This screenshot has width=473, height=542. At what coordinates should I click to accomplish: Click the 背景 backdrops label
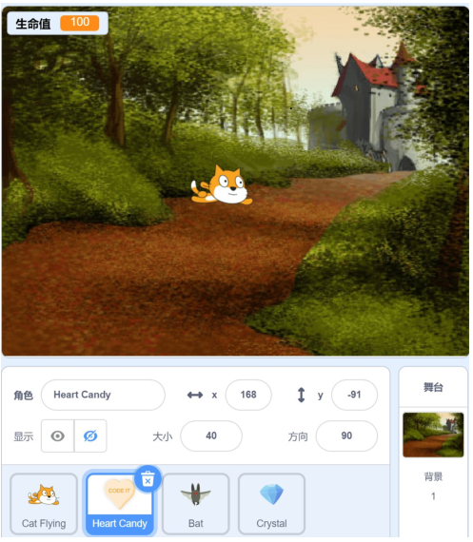(433, 476)
